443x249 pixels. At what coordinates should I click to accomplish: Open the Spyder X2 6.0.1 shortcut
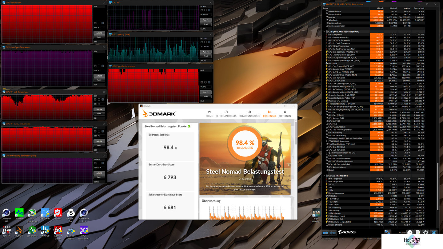click(71, 215)
